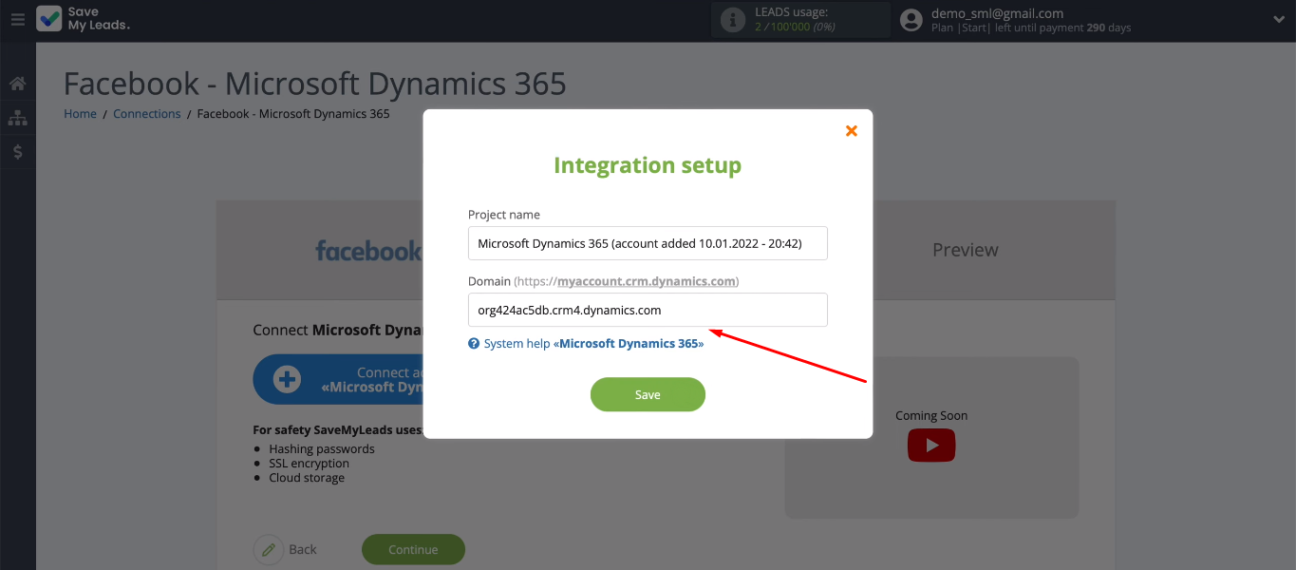This screenshot has height=570, width=1296.
Task: Click the SaveMyLeads logo
Action: click(84, 19)
